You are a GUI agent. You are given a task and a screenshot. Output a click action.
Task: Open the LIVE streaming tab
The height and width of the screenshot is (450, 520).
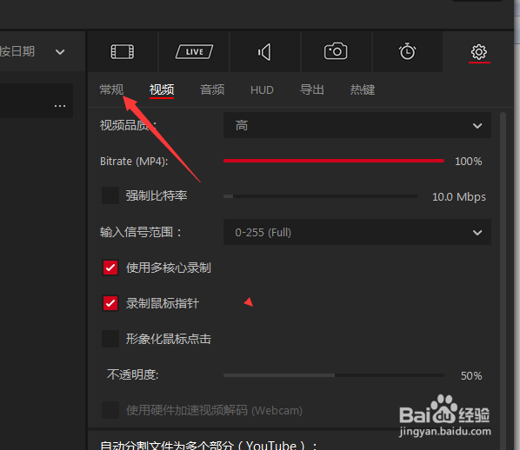coord(194,52)
